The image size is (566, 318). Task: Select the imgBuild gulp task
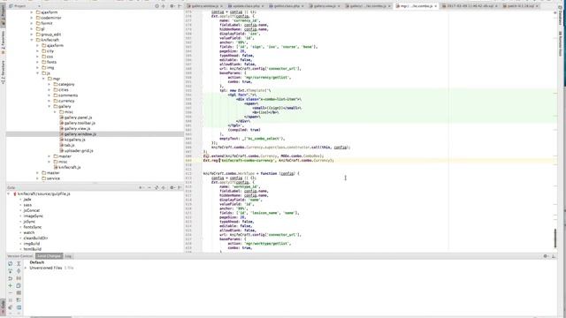coord(32,244)
